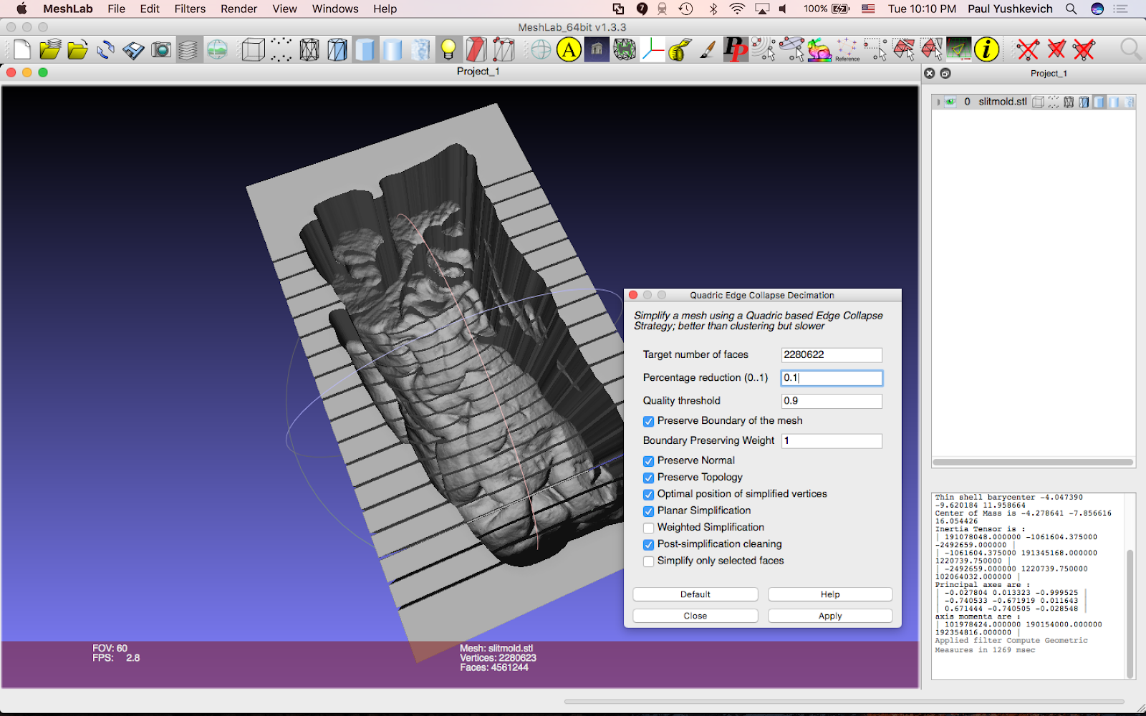Close the decimation dialog via Close button
This screenshot has height=716, width=1146.
click(x=695, y=616)
